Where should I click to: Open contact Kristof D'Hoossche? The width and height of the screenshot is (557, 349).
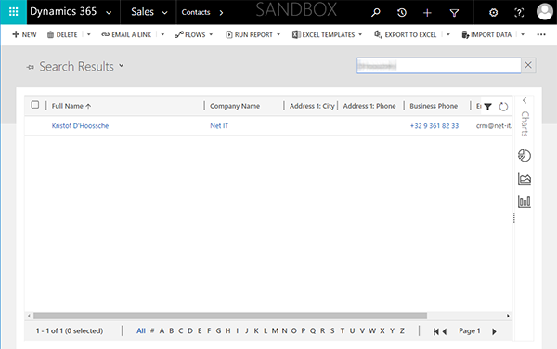point(80,125)
